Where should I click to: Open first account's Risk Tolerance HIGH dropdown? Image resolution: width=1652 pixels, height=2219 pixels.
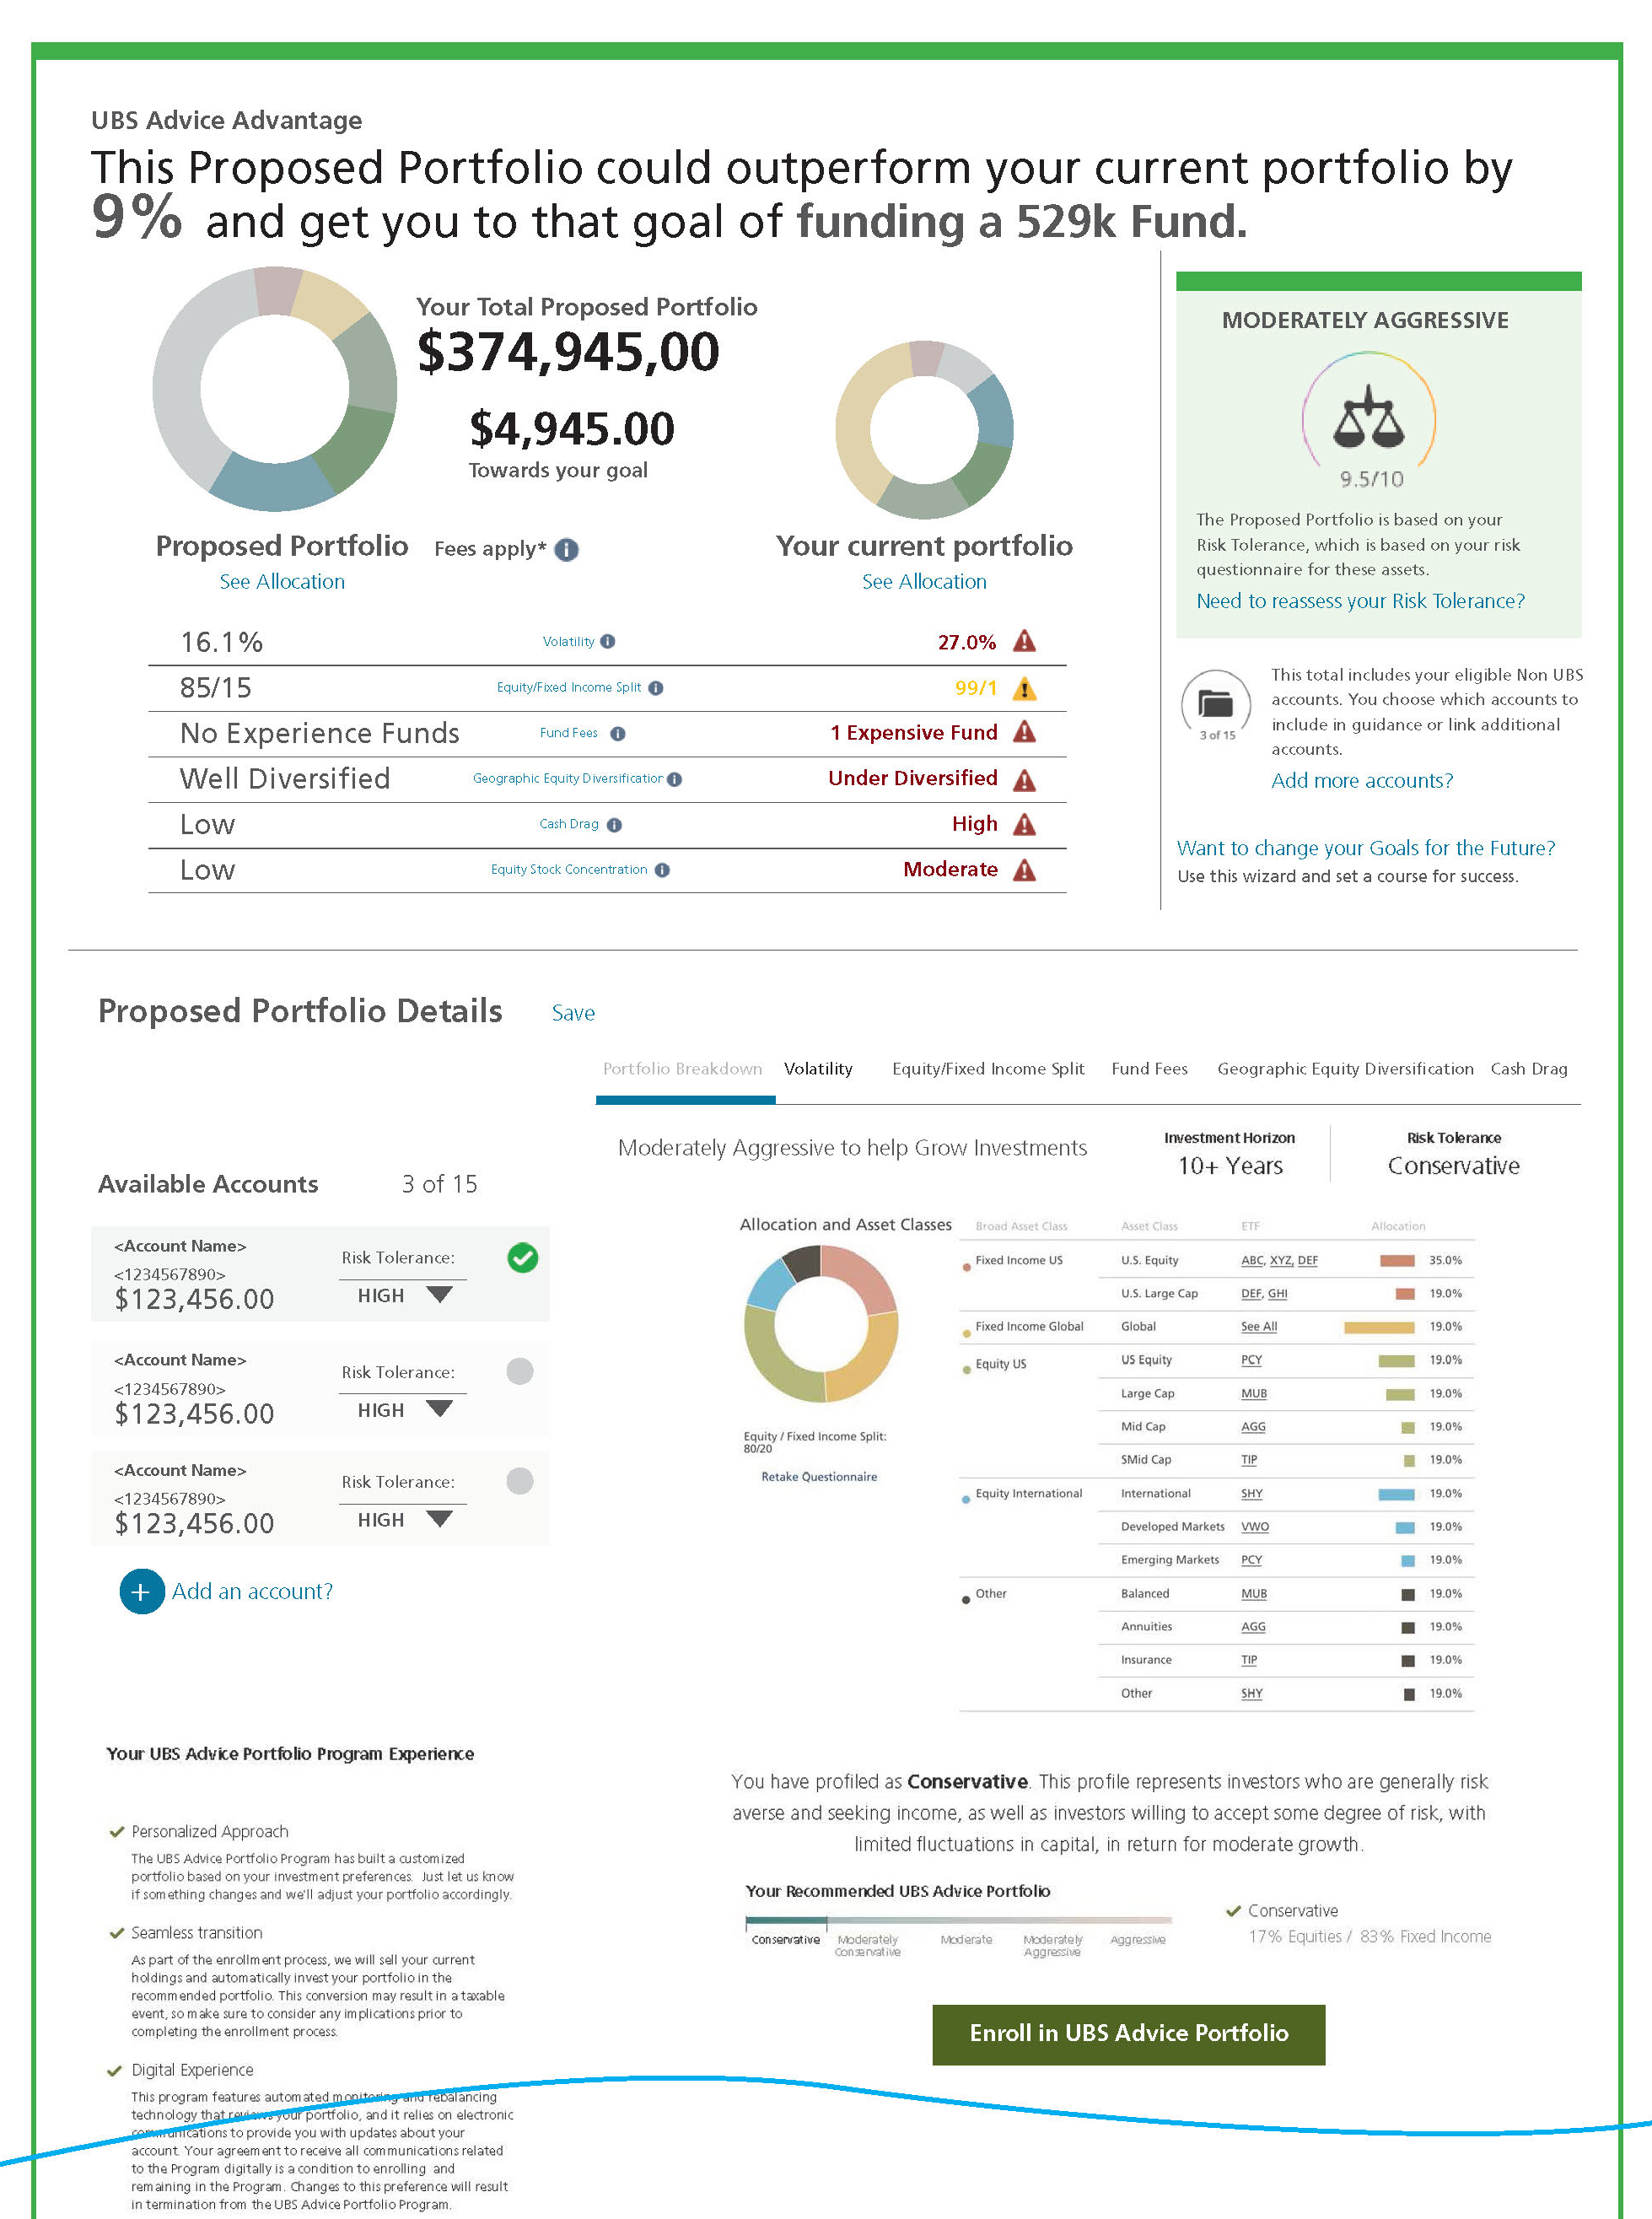pos(439,1295)
